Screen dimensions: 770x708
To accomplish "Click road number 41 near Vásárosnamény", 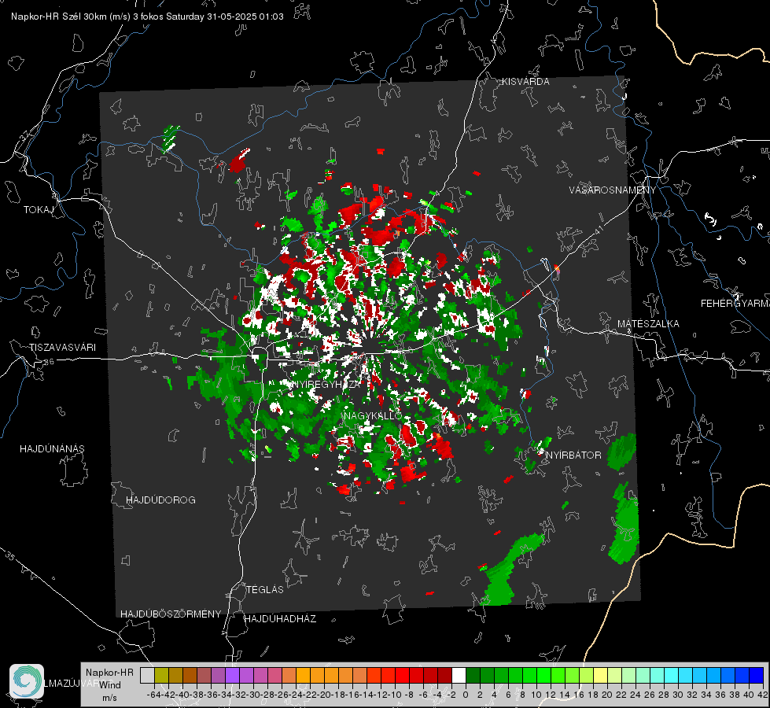I will pyautogui.click(x=599, y=229).
